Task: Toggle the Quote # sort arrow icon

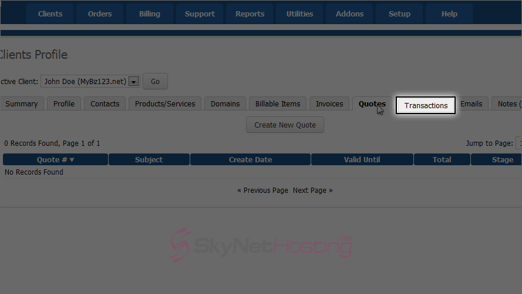Action: [72, 160]
